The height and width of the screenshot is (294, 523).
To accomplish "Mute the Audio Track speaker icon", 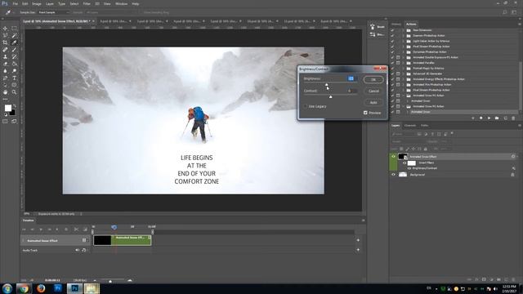I will 78,250.
